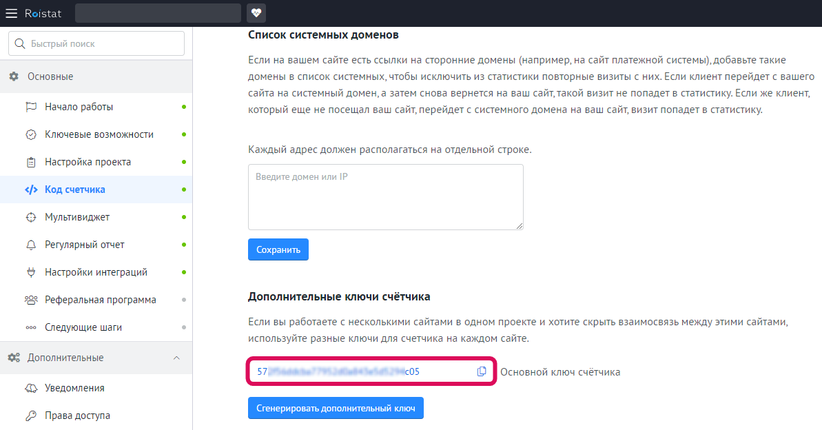Click the heart pulse health icon
This screenshot has height=430, width=822.
(x=256, y=13)
